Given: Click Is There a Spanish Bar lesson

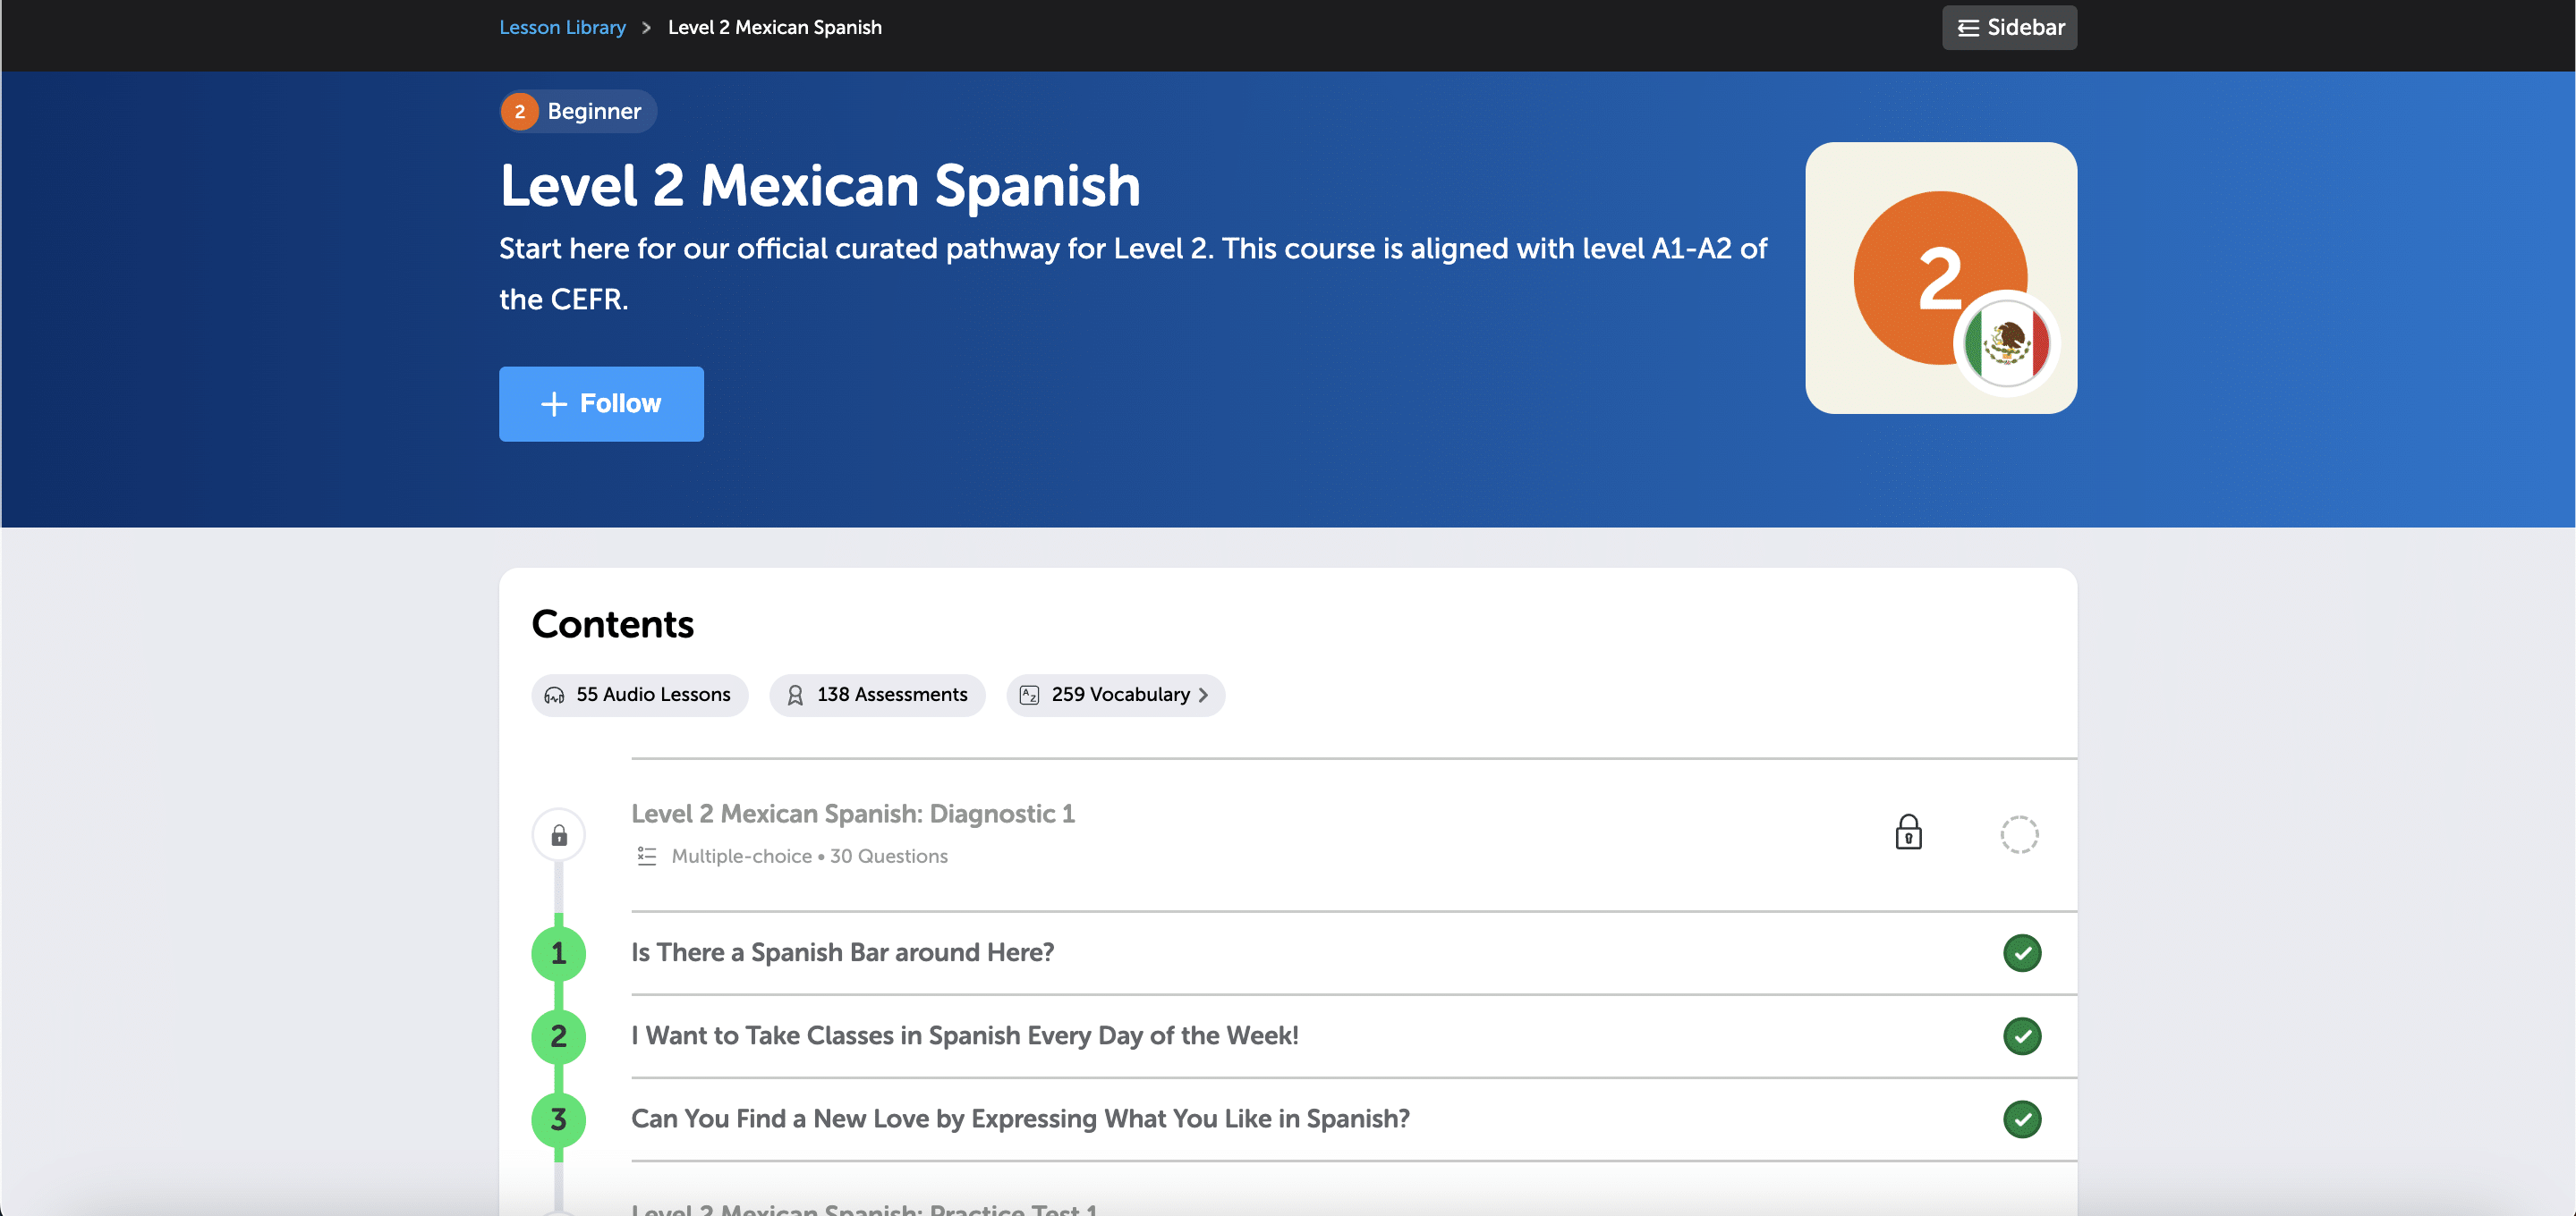Looking at the screenshot, I should [841, 952].
